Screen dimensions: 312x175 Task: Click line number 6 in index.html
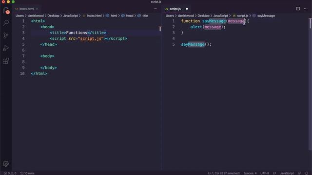23,50
